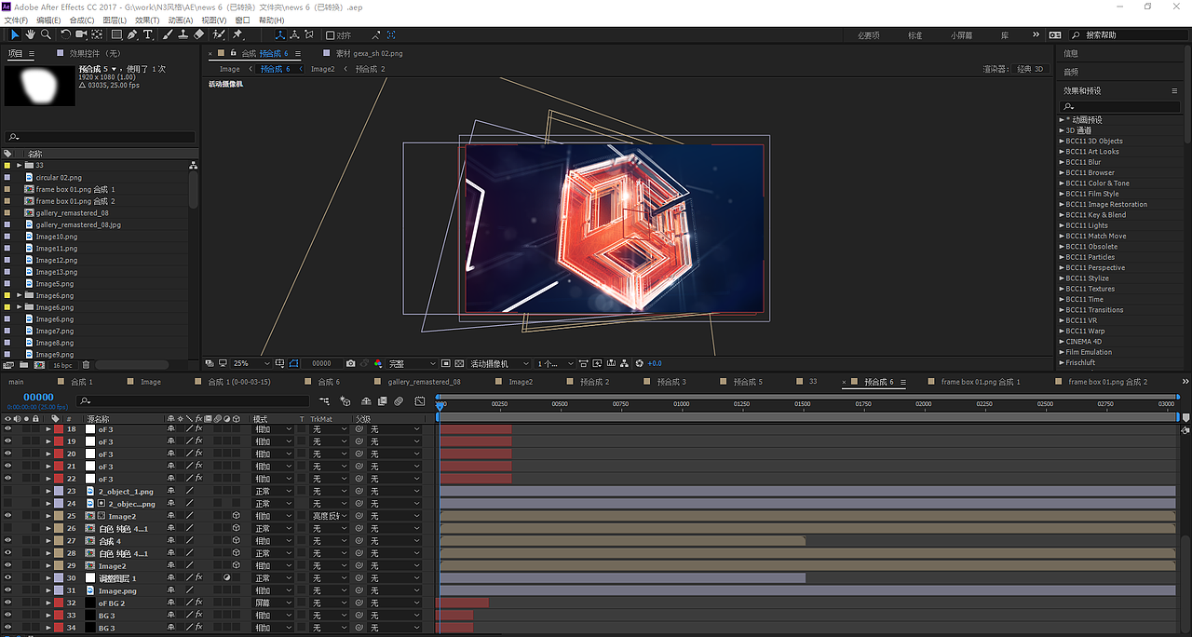Select the Hand tool
Image resolution: width=1192 pixels, height=637 pixels.
pyautogui.click(x=30, y=34)
